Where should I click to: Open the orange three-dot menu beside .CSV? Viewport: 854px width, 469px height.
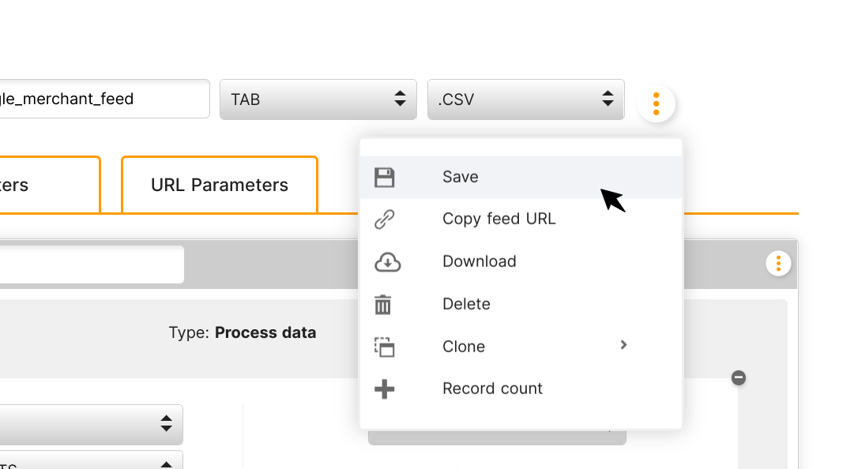click(656, 103)
